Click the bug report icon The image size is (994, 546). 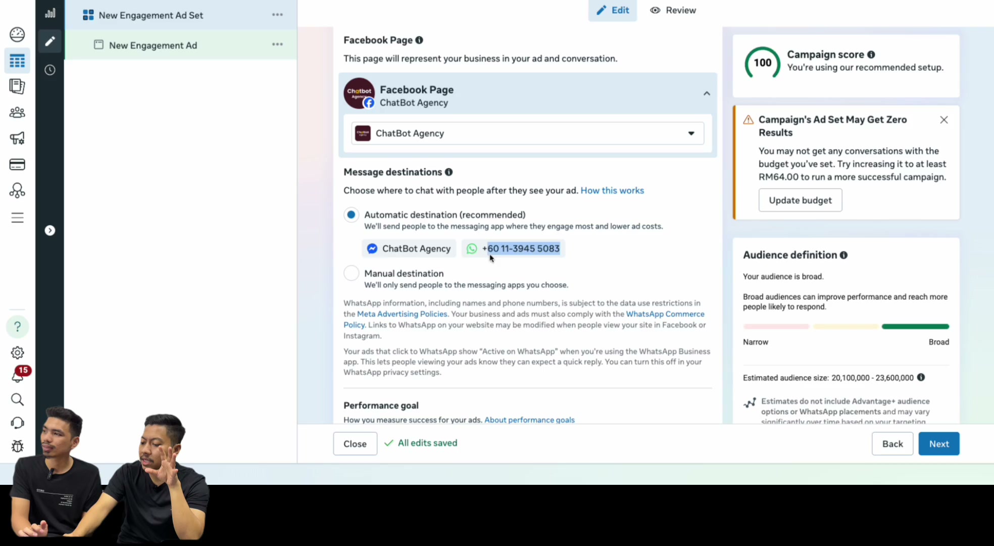pyautogui.click(x=17, y=446)
